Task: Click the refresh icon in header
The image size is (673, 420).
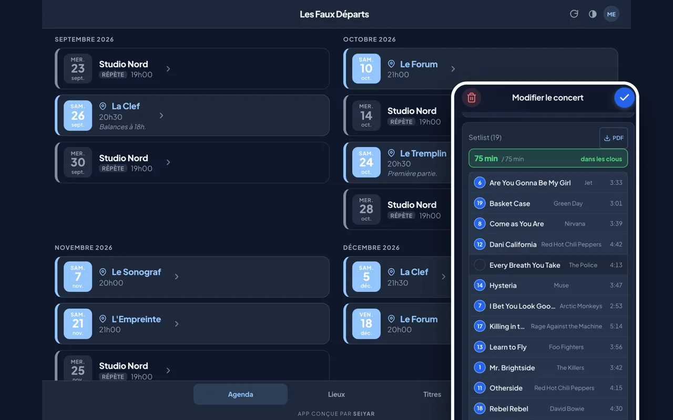Action: (x=574, y=14)
